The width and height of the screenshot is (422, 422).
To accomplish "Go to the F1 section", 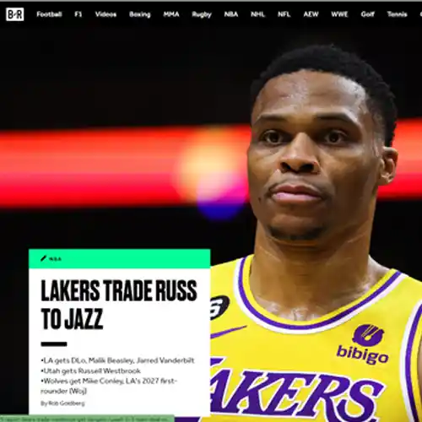I will coord(78,14).
